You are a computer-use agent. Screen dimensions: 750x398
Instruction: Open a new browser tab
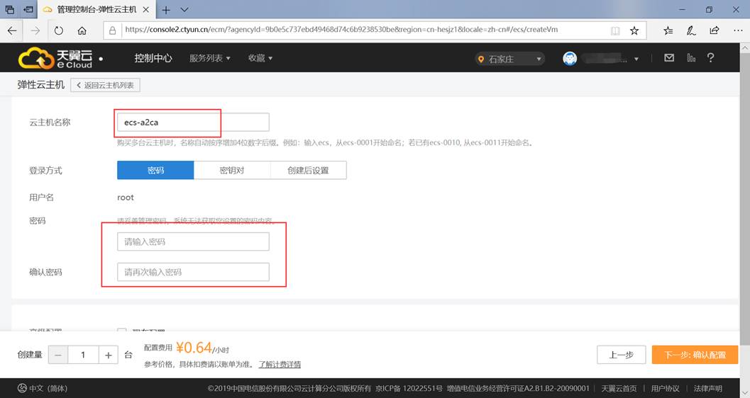[x=166, y=9]
